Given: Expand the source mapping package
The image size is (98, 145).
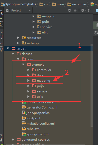Looking at the screenshot, I should (x=34, y=16).
